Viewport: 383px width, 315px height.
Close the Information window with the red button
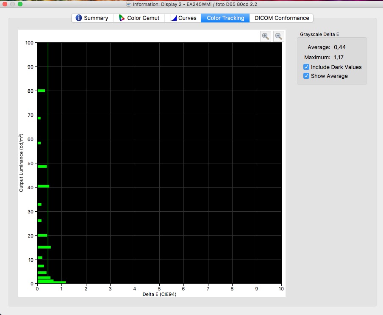[x=5, y=4]
